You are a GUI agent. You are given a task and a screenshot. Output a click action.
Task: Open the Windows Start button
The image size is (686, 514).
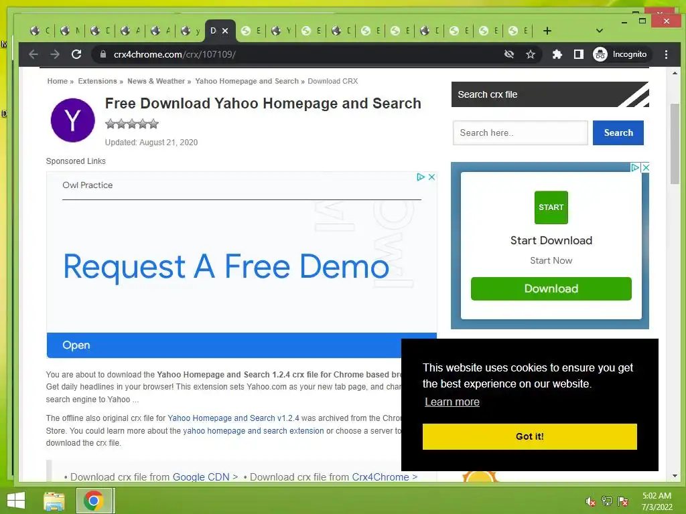[x=16, y=501]
